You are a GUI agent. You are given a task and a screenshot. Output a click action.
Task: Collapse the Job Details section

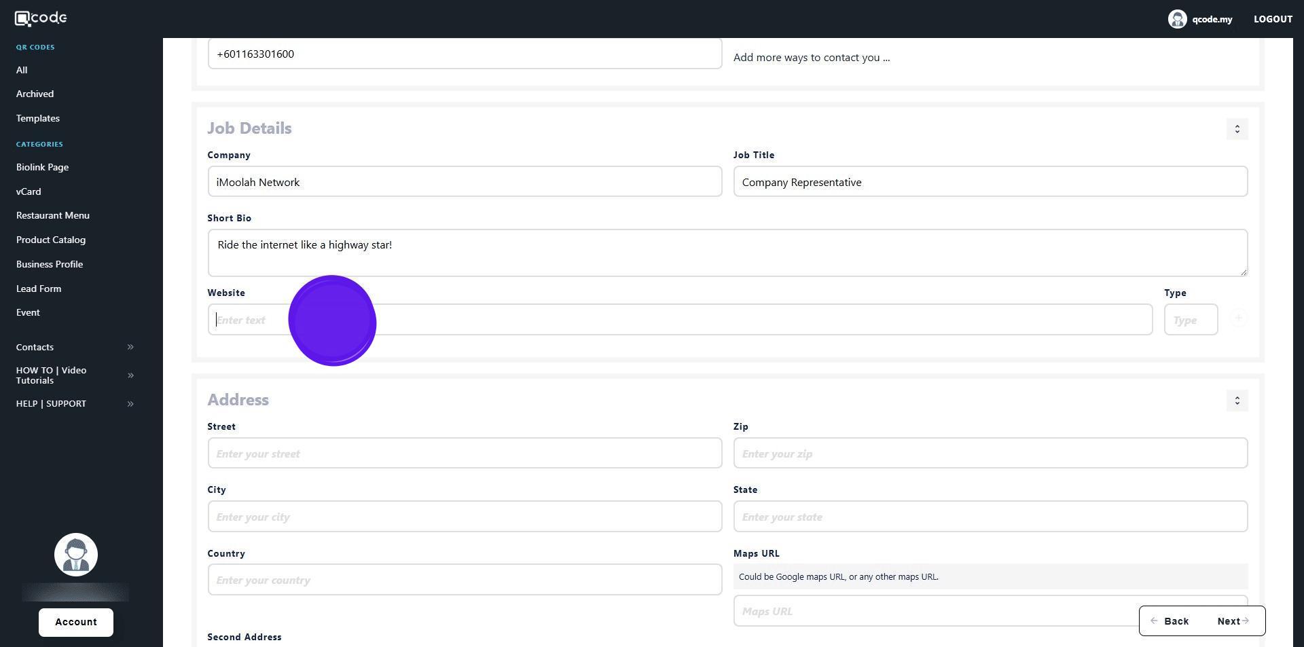pyautogui.click(x=1237, y=129)
